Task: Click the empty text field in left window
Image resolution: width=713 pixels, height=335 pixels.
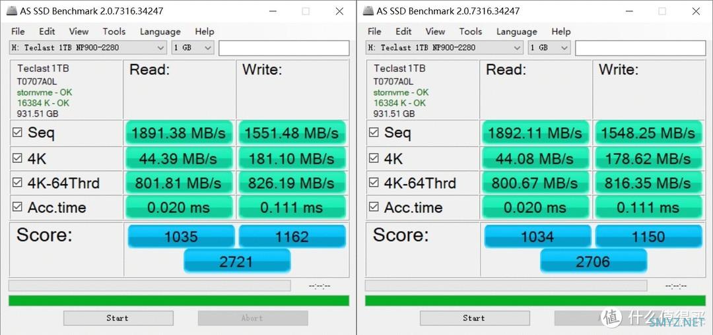Action: 284,48
